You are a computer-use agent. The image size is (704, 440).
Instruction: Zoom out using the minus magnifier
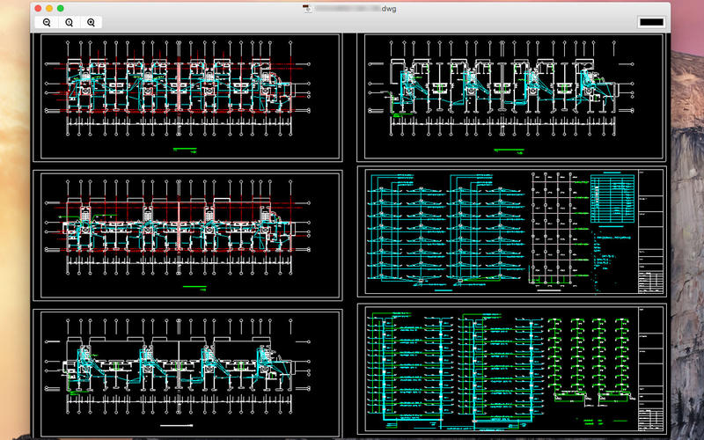tap(47, 22)
